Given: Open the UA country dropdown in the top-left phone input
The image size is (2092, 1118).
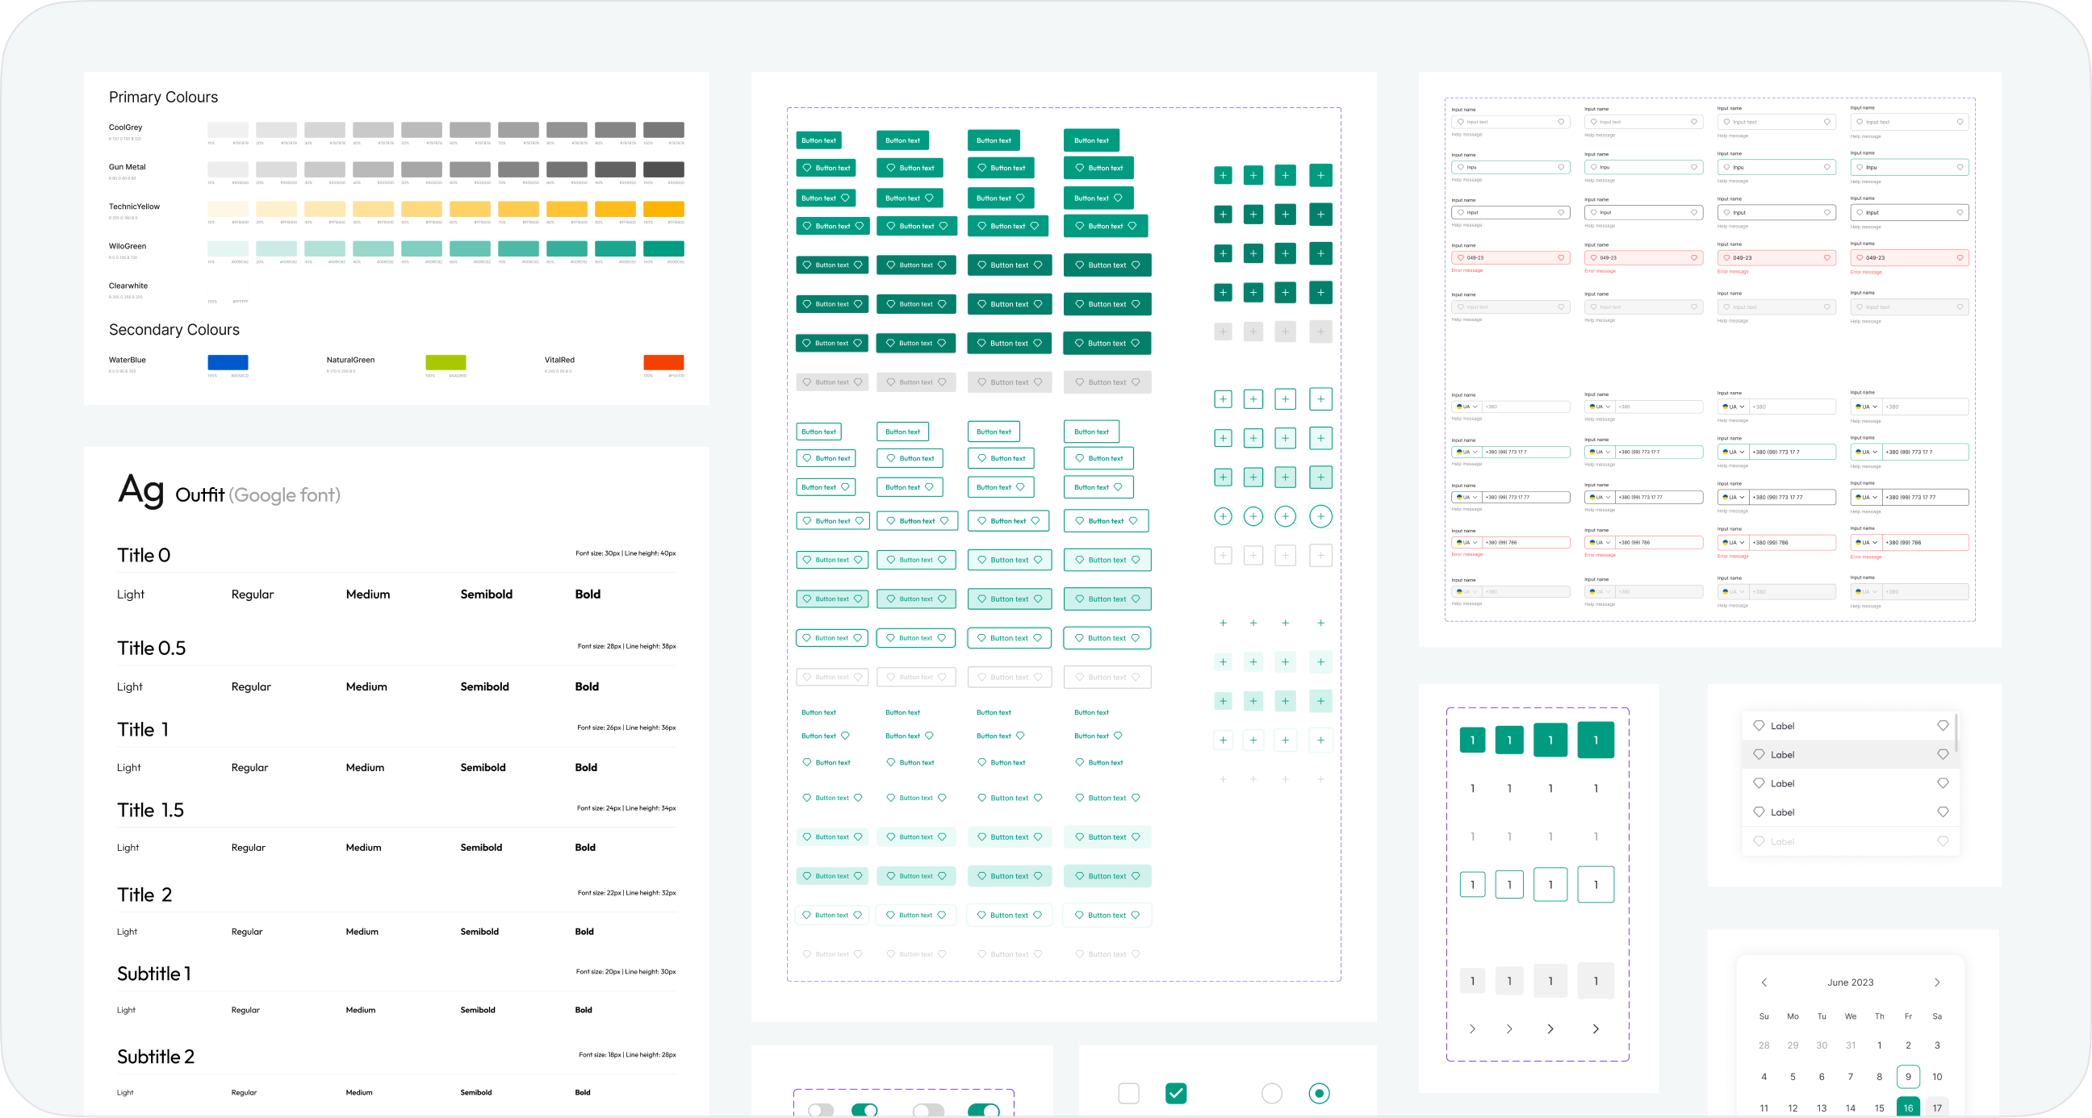Looking at the screenshot, I should (1466, 407).
